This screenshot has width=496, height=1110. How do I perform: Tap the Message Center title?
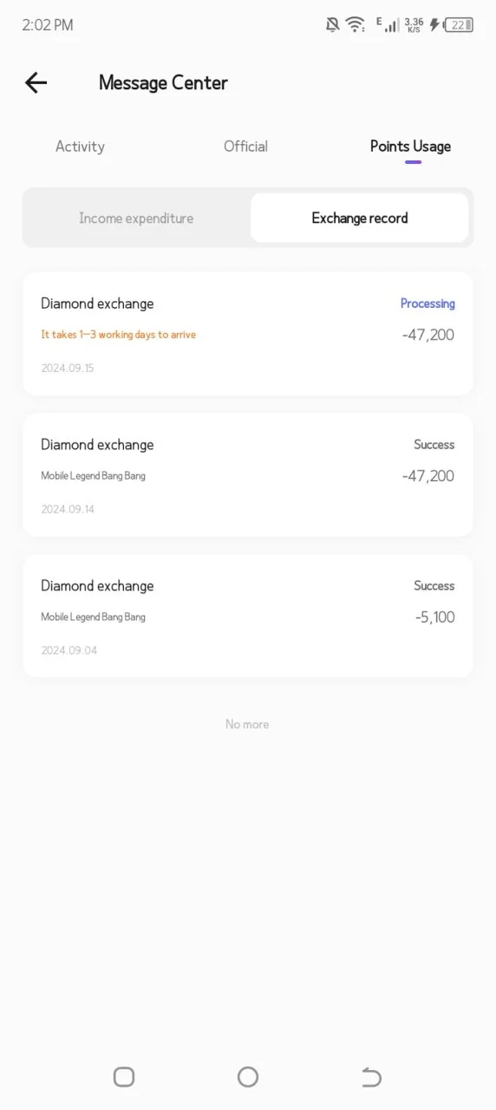pos(163,82)
